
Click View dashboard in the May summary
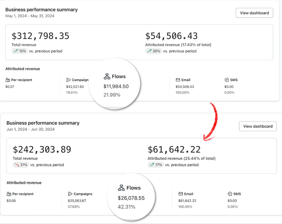point(254,13)
